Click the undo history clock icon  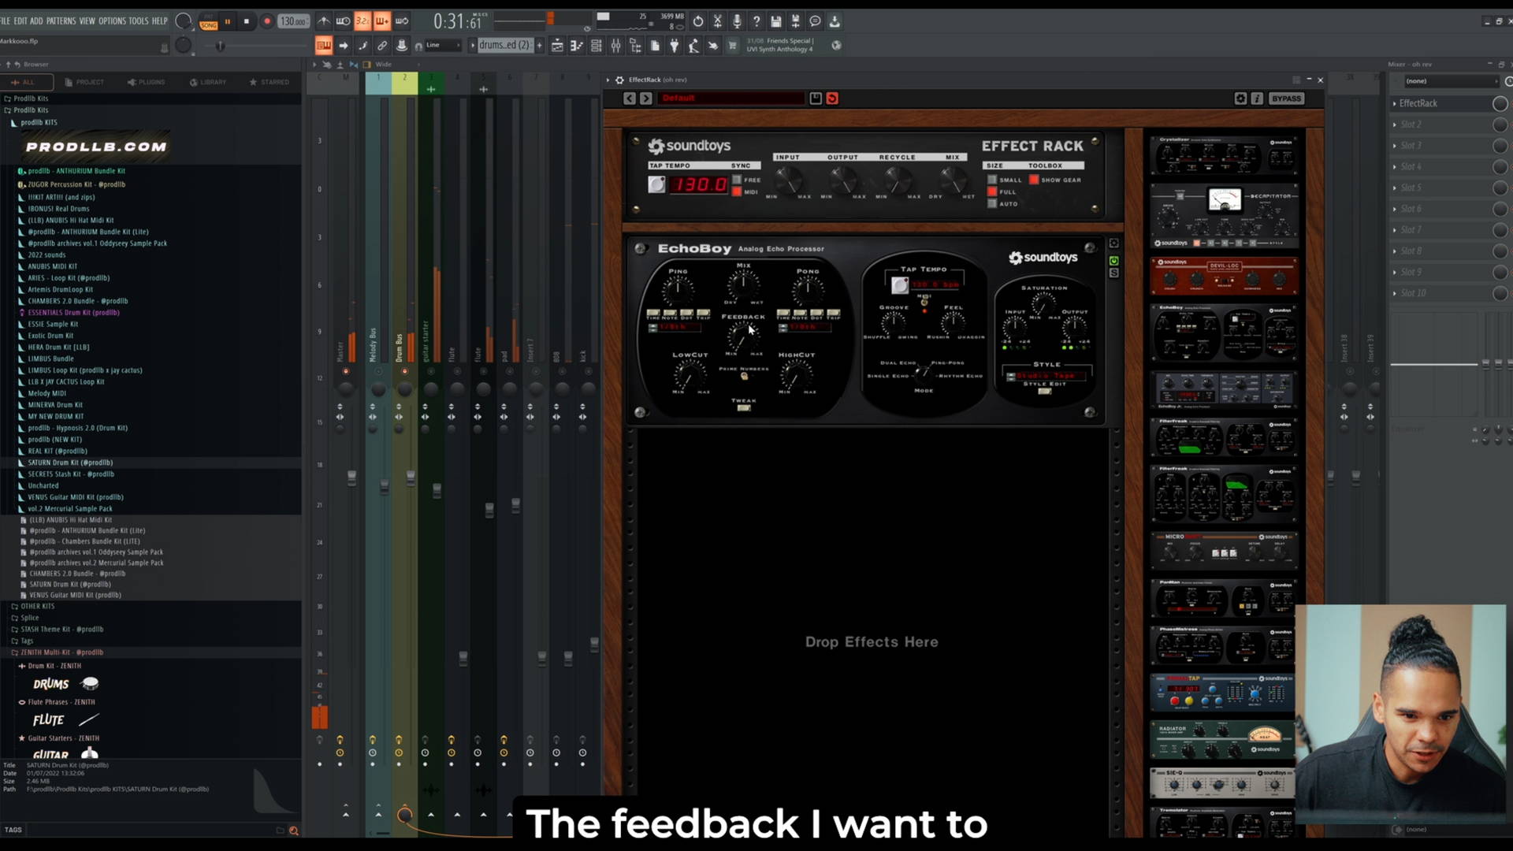tap(697, 21)
